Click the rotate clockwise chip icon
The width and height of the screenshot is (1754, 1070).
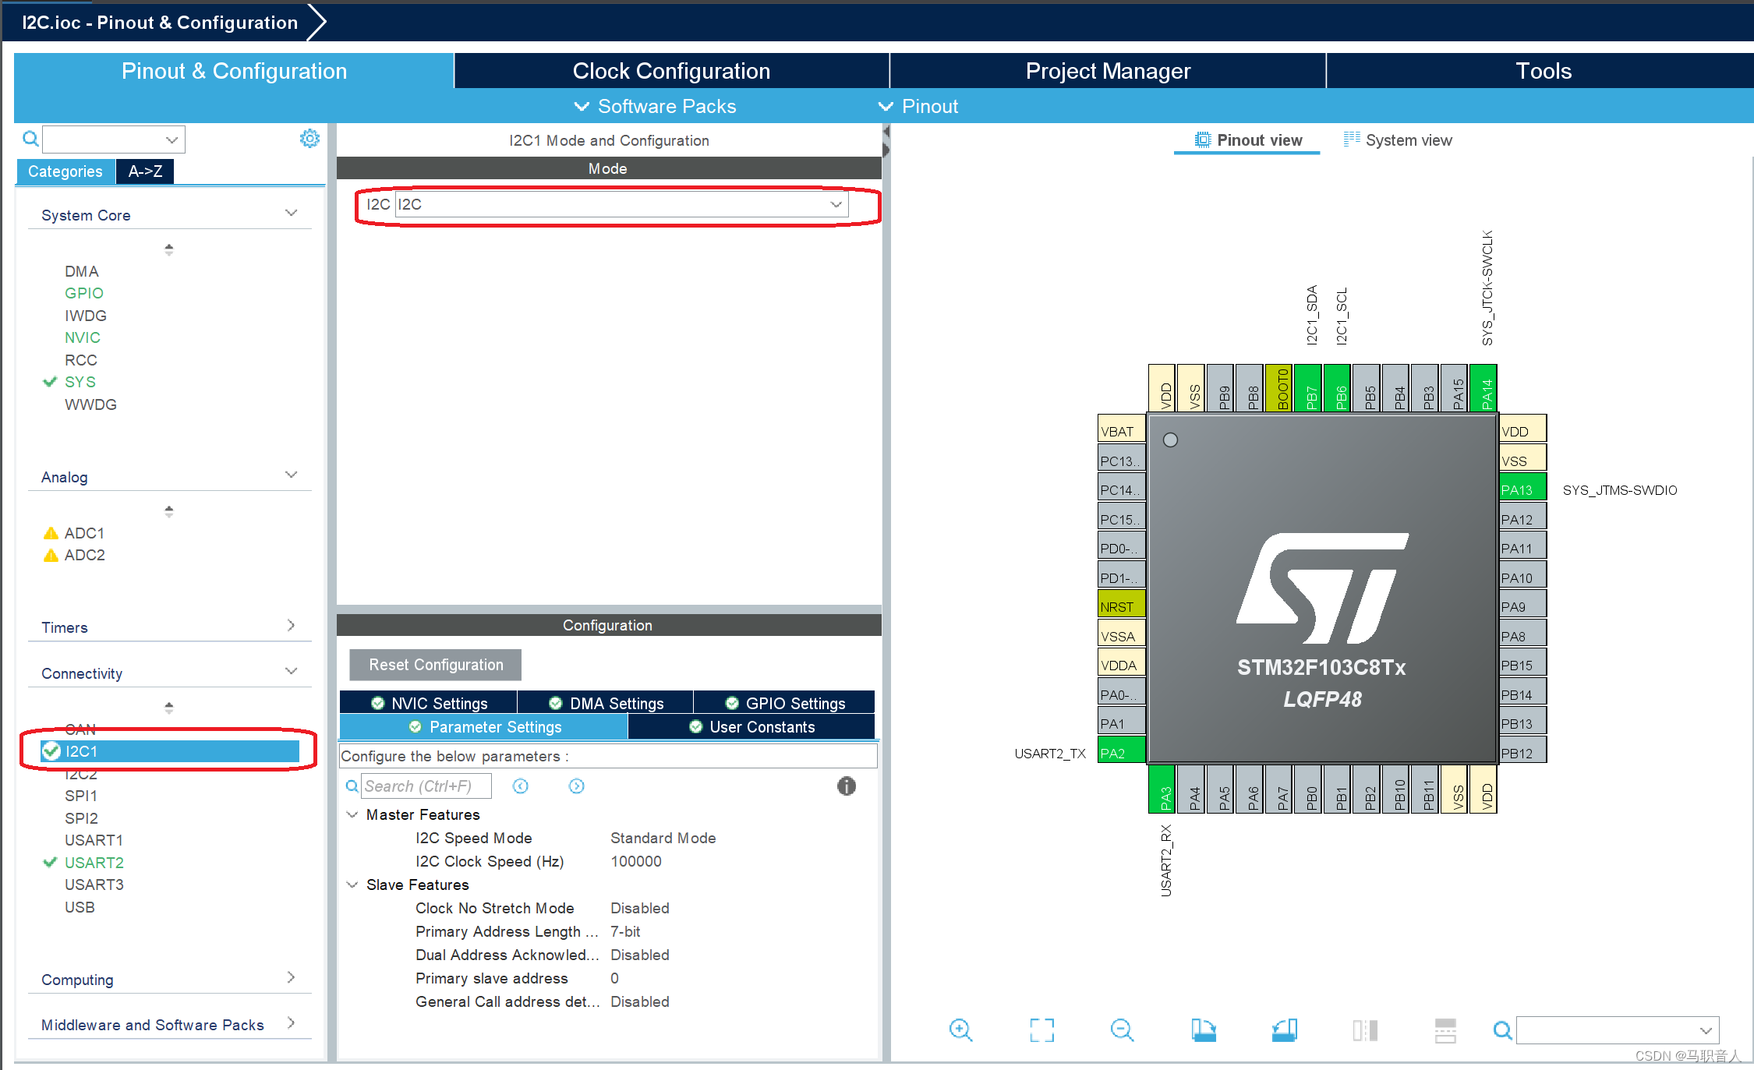1203,1030
